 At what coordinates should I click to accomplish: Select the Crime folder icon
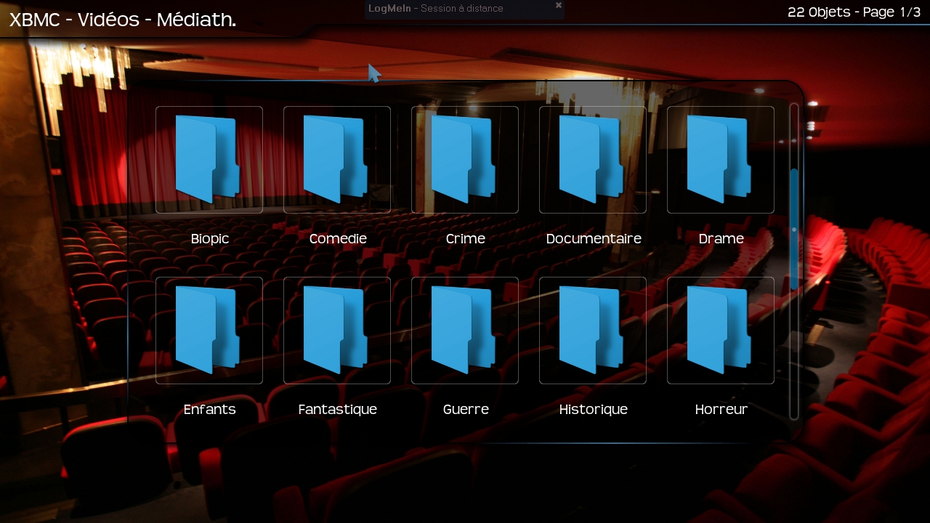pyautogui.click(x=464, y=160)
